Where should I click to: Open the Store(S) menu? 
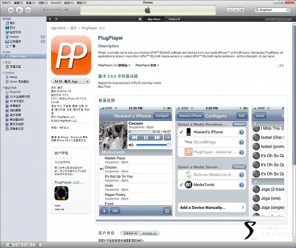(x=56, y=3)
